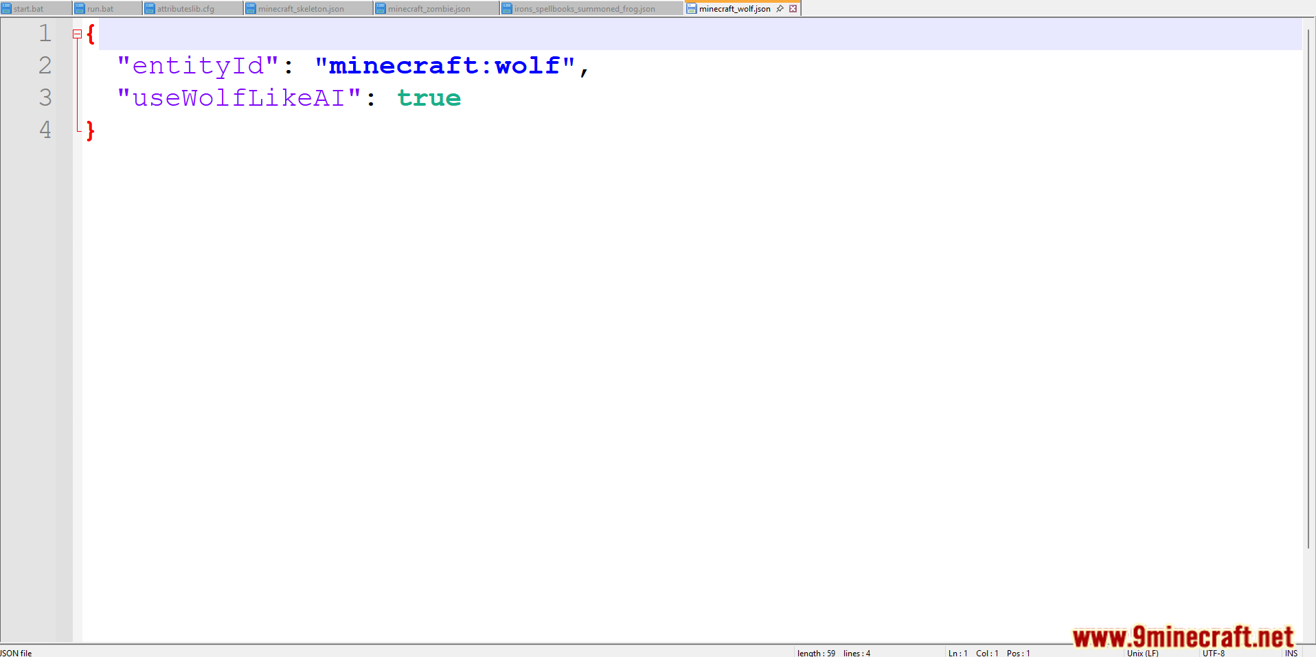Click the UTF-8 encoding indicator
Viewport: 1316px width, 657px height.
pyautogui.click(x=1214, y=653)
